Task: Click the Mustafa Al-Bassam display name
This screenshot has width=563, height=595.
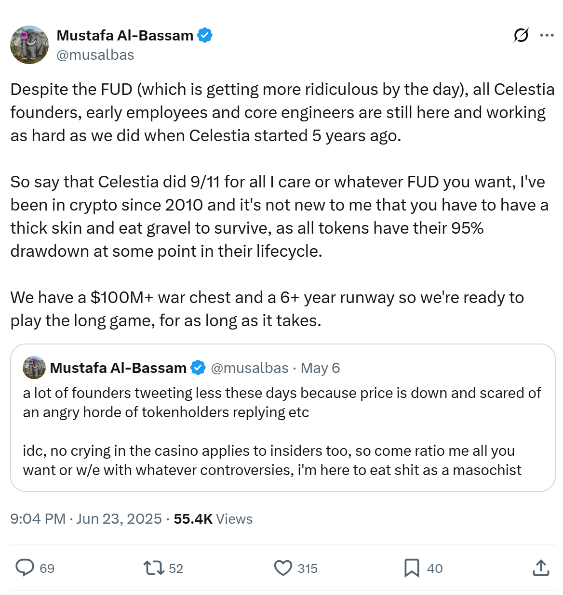Action: 124,34
